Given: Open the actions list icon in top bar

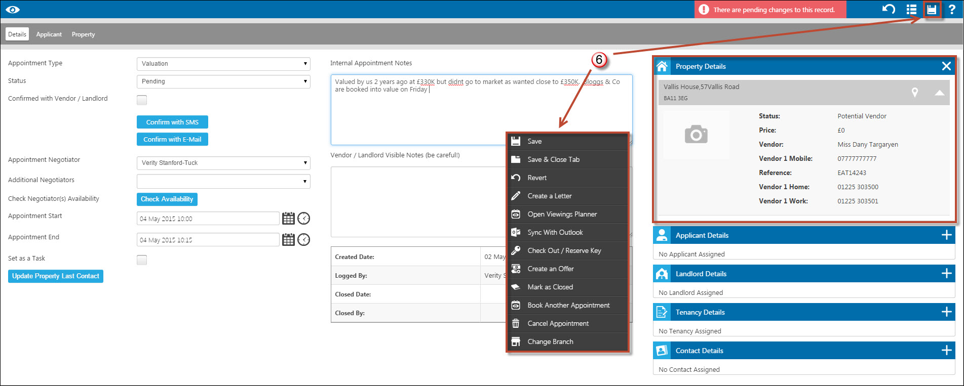Looking at the screenshot, I should click(911, 9).
